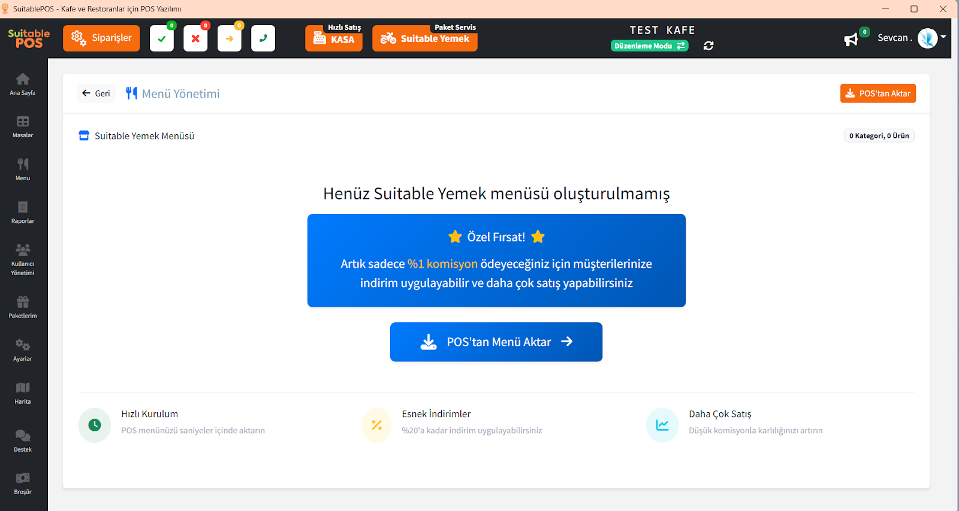Screen dimensions: 959x511
Task: Open the megaphone announcements icon
Action: (851, 40)
